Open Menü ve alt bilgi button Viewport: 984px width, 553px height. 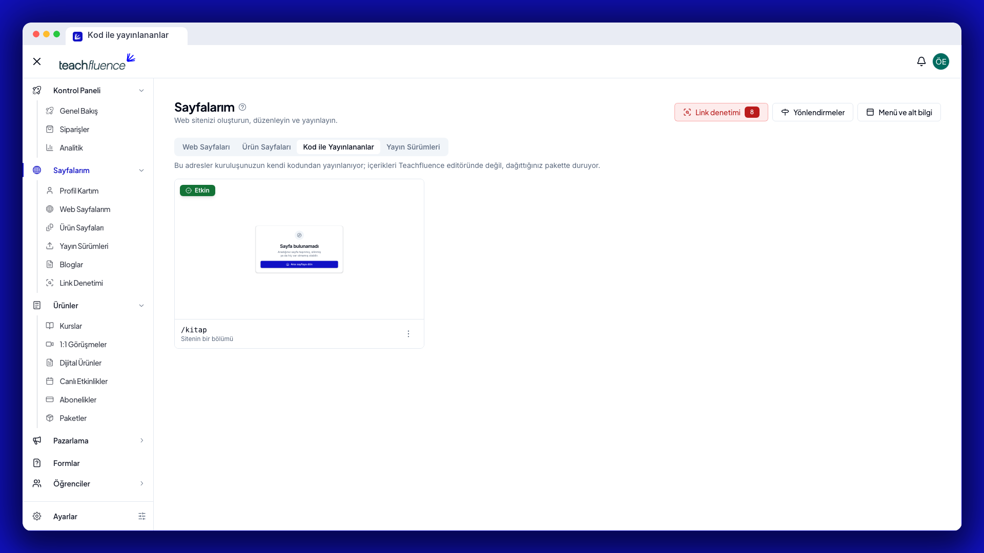899,112
